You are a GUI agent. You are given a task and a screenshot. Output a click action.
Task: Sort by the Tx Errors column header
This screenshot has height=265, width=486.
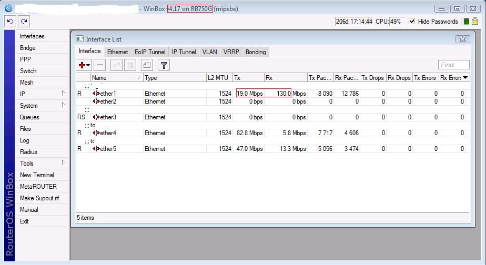425,77
